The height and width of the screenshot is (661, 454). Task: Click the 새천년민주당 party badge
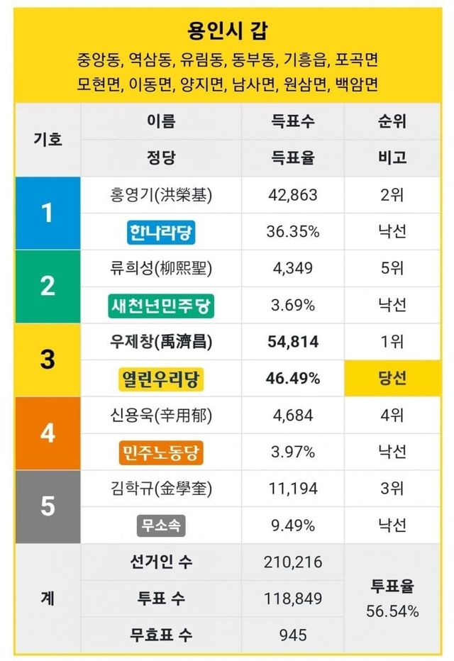[161, 306]
